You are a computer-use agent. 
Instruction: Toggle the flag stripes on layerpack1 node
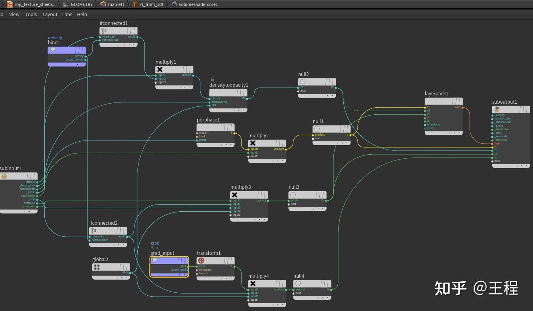pyautogui.click(x=456, y=102)
